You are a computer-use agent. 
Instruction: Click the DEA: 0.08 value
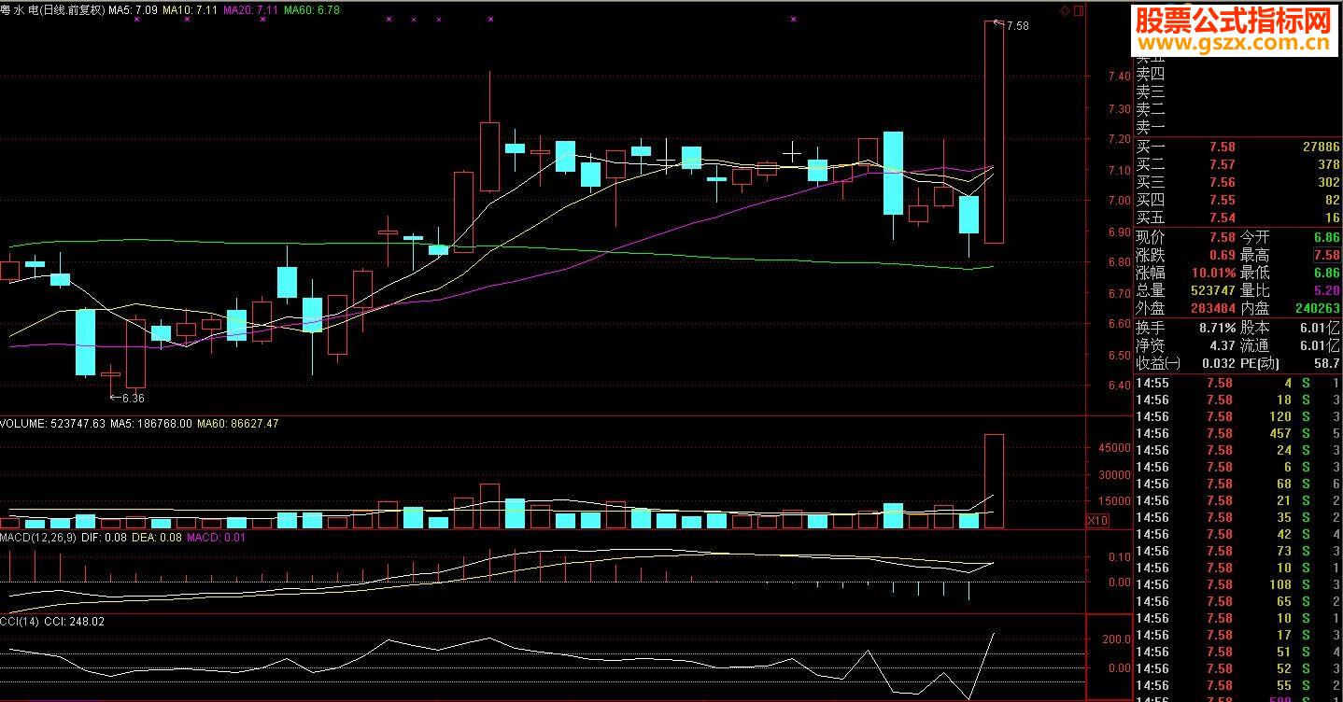pyautogui.click(x=157, y=538)
